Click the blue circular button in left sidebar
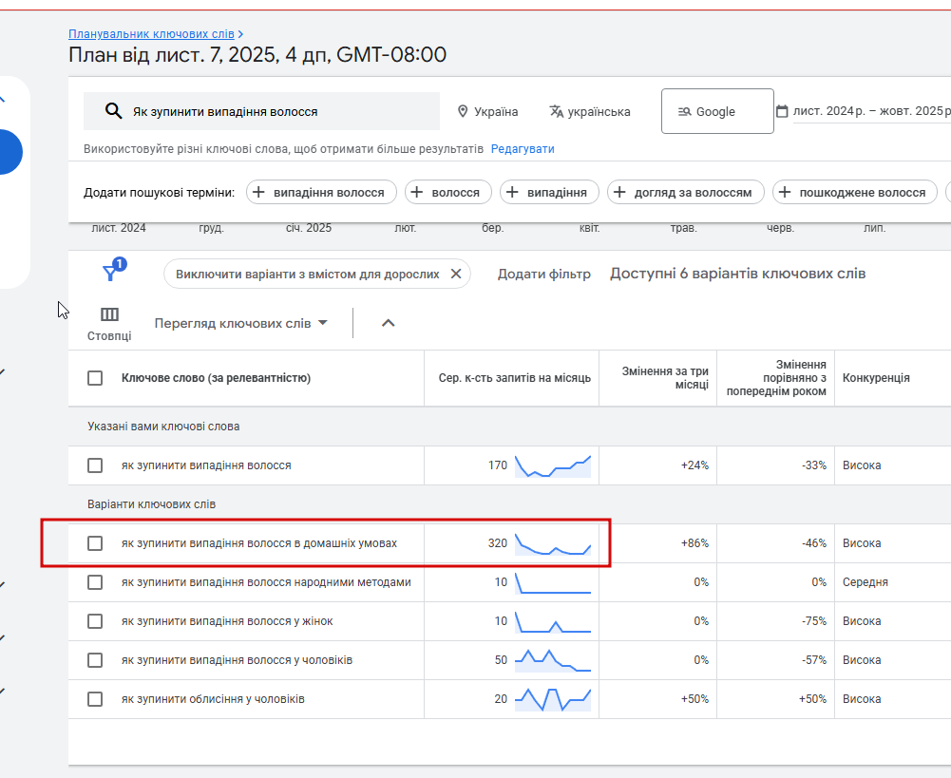The image size is (951, 778). coord(9,152)
